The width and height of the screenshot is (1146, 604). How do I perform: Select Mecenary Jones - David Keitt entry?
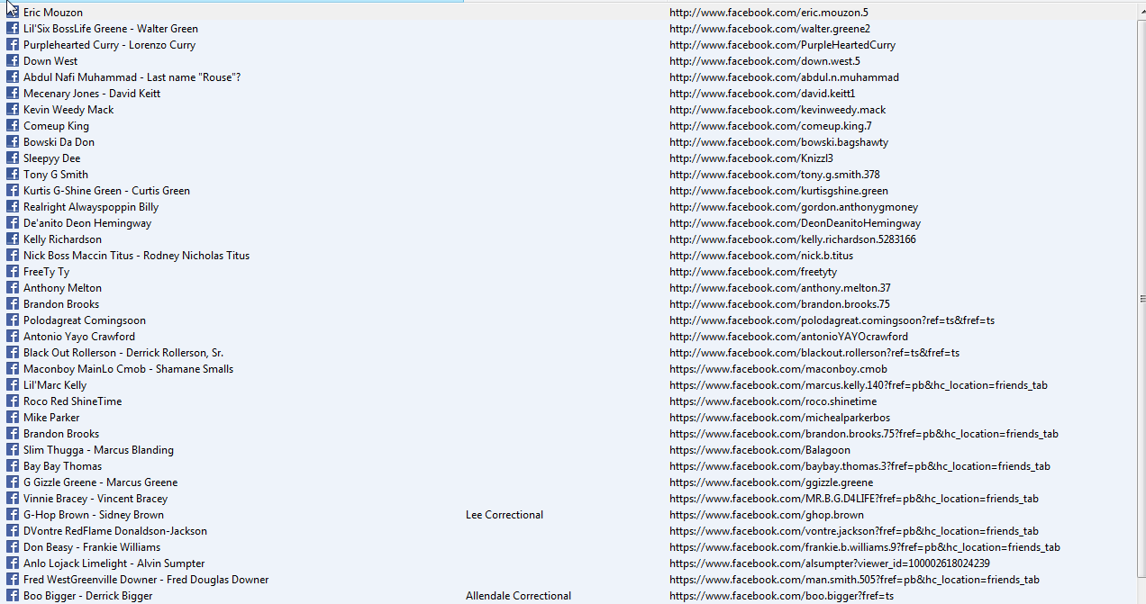point(92,94)
